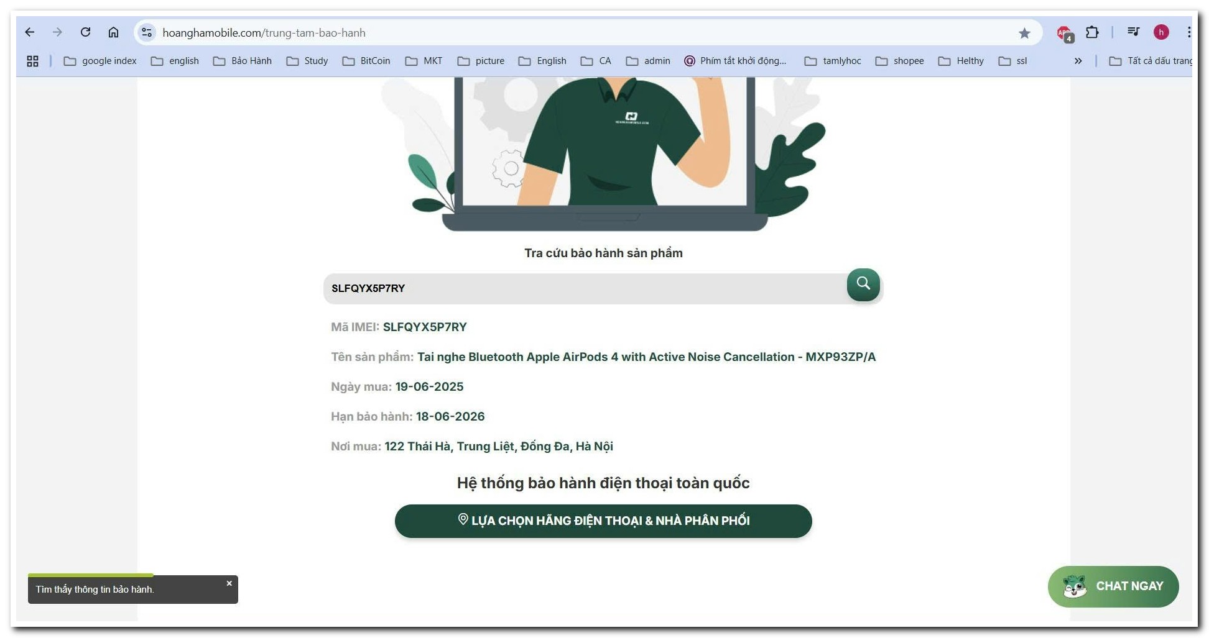Open the admin bookmark folder

(x=648, y=61)
